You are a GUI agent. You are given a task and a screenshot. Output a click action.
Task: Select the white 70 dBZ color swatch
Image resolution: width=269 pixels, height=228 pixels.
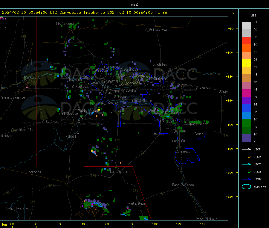coord(246,26)
